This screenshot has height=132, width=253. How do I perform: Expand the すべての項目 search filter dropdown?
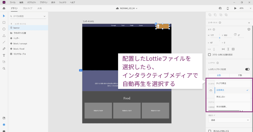(44, 16)
